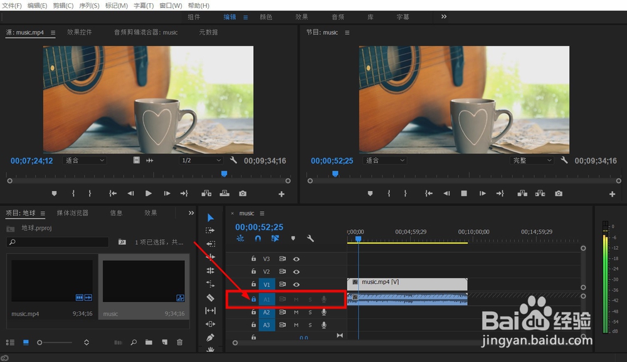Toggle visibility eye of track V1
Viewport: 627px width, 362px height.
pos(297,284)
